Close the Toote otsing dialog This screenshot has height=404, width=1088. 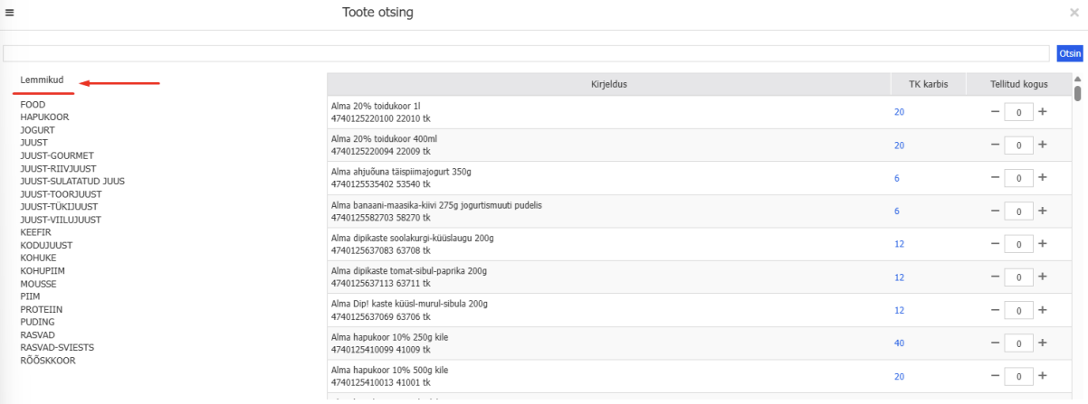pyautogui.click(x=1074, y=13)
